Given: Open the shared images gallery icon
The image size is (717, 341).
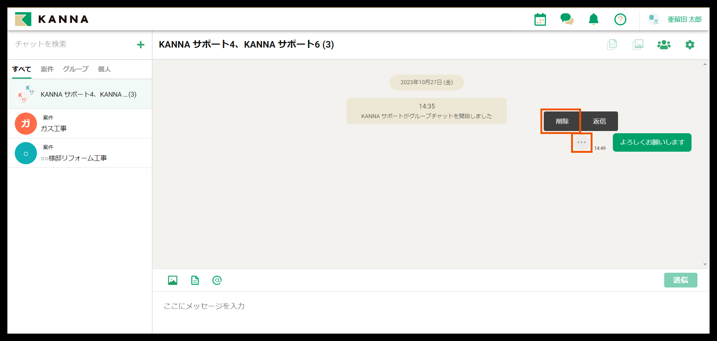Looking at the screenshot, I should click(638, 45).
